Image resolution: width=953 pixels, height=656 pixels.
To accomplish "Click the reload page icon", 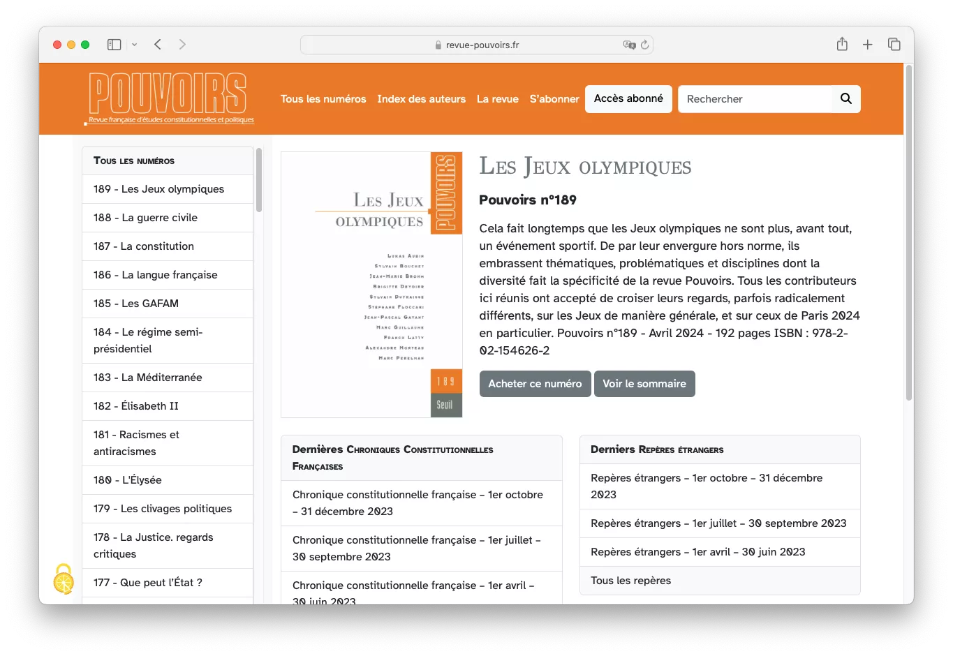I will 644,45.
